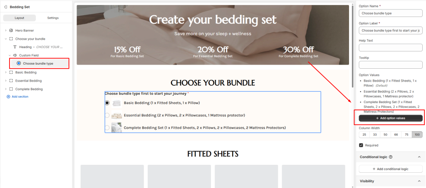Viewport: 426px width, 188px height.
Task: Uncheck the Required checkbox
Action: tap(361, 145)
